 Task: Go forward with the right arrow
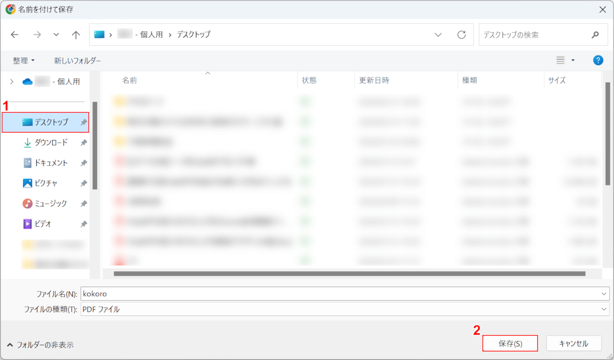[x=37, y=35]
